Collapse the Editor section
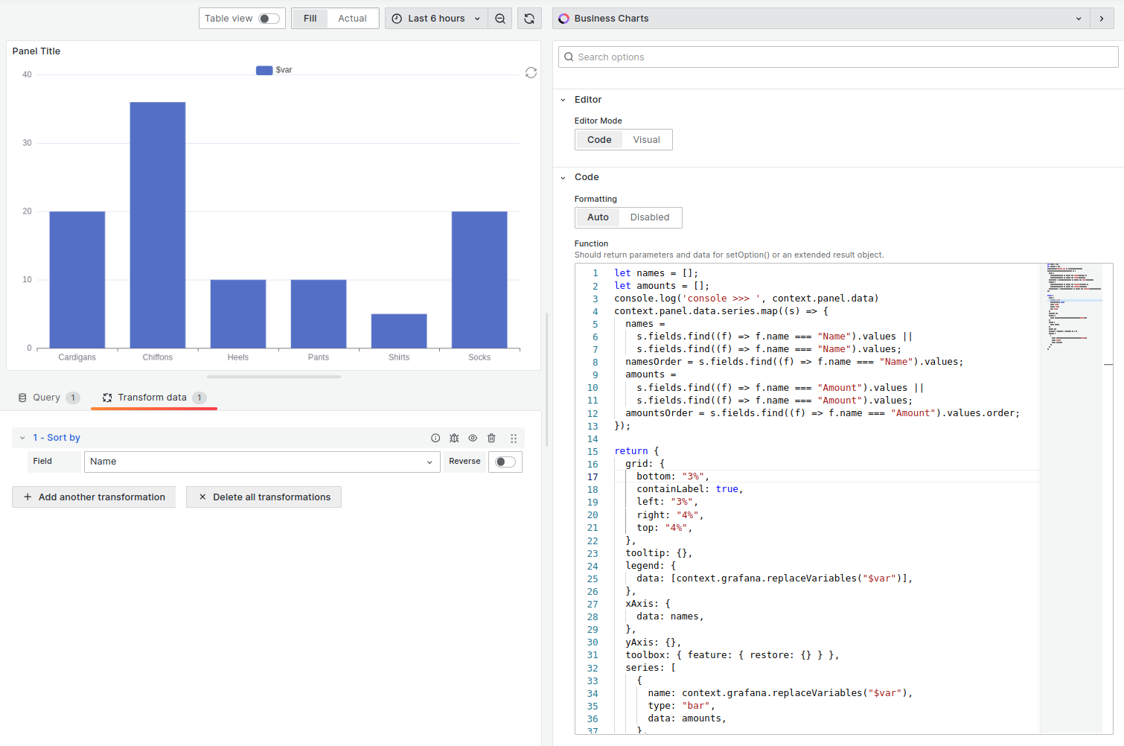Screen dimensions: 1124x746 (x=564, y=99)
